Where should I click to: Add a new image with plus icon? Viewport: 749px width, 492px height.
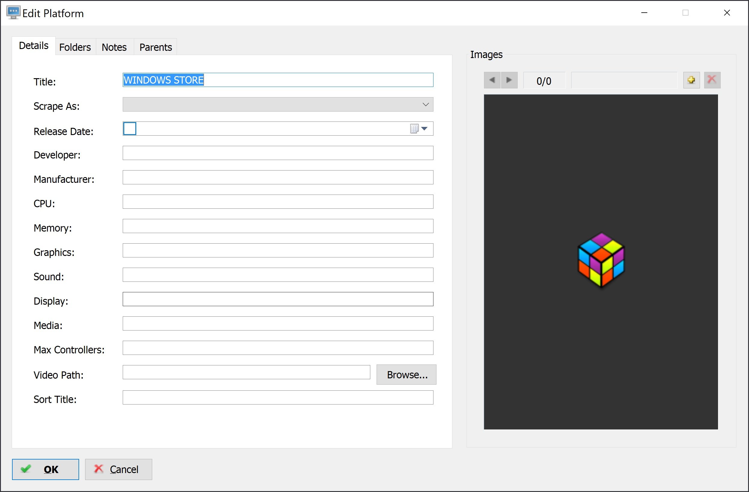point(692,80)
